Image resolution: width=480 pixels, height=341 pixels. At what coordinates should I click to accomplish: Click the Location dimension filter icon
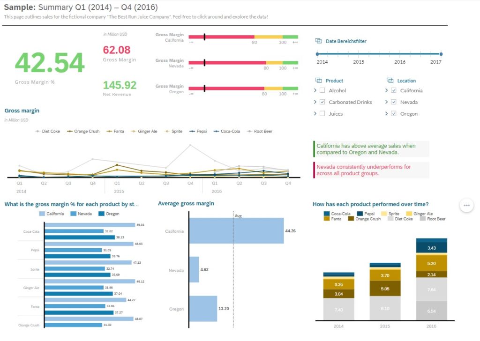[390, 81]
